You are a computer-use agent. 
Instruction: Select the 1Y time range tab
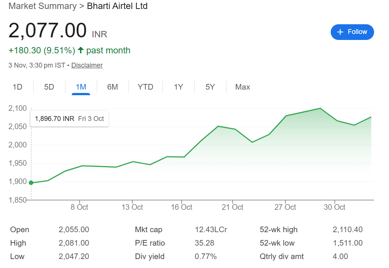coord(178,87)
